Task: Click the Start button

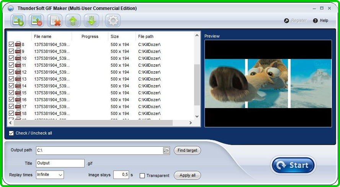Action: tap(293, 165)
